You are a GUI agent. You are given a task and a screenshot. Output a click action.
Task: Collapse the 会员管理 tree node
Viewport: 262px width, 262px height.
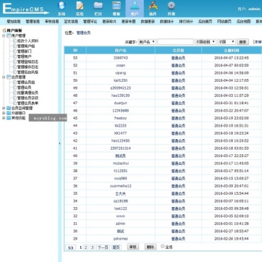click(4, 77)
